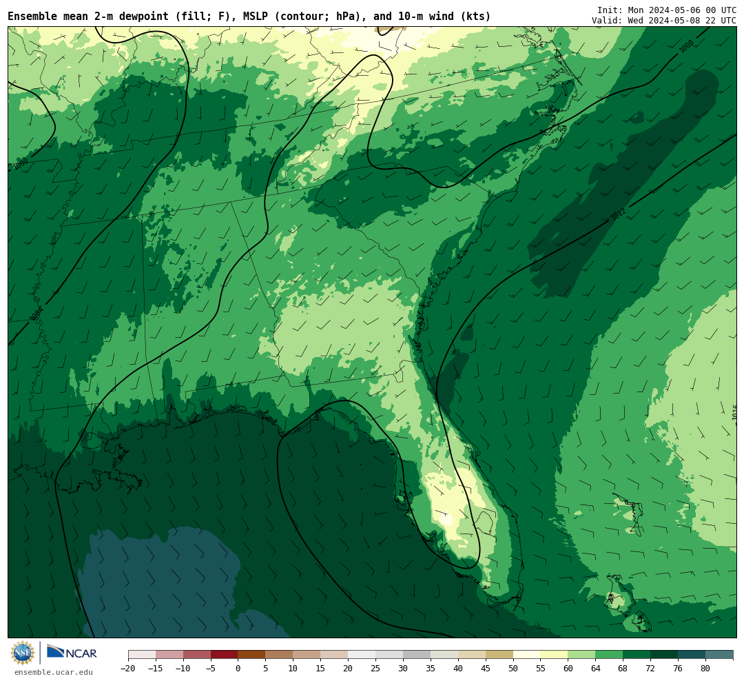Click the 1012 isobar contour label
This screenshot has height=681, width=744.
point(618,214)
